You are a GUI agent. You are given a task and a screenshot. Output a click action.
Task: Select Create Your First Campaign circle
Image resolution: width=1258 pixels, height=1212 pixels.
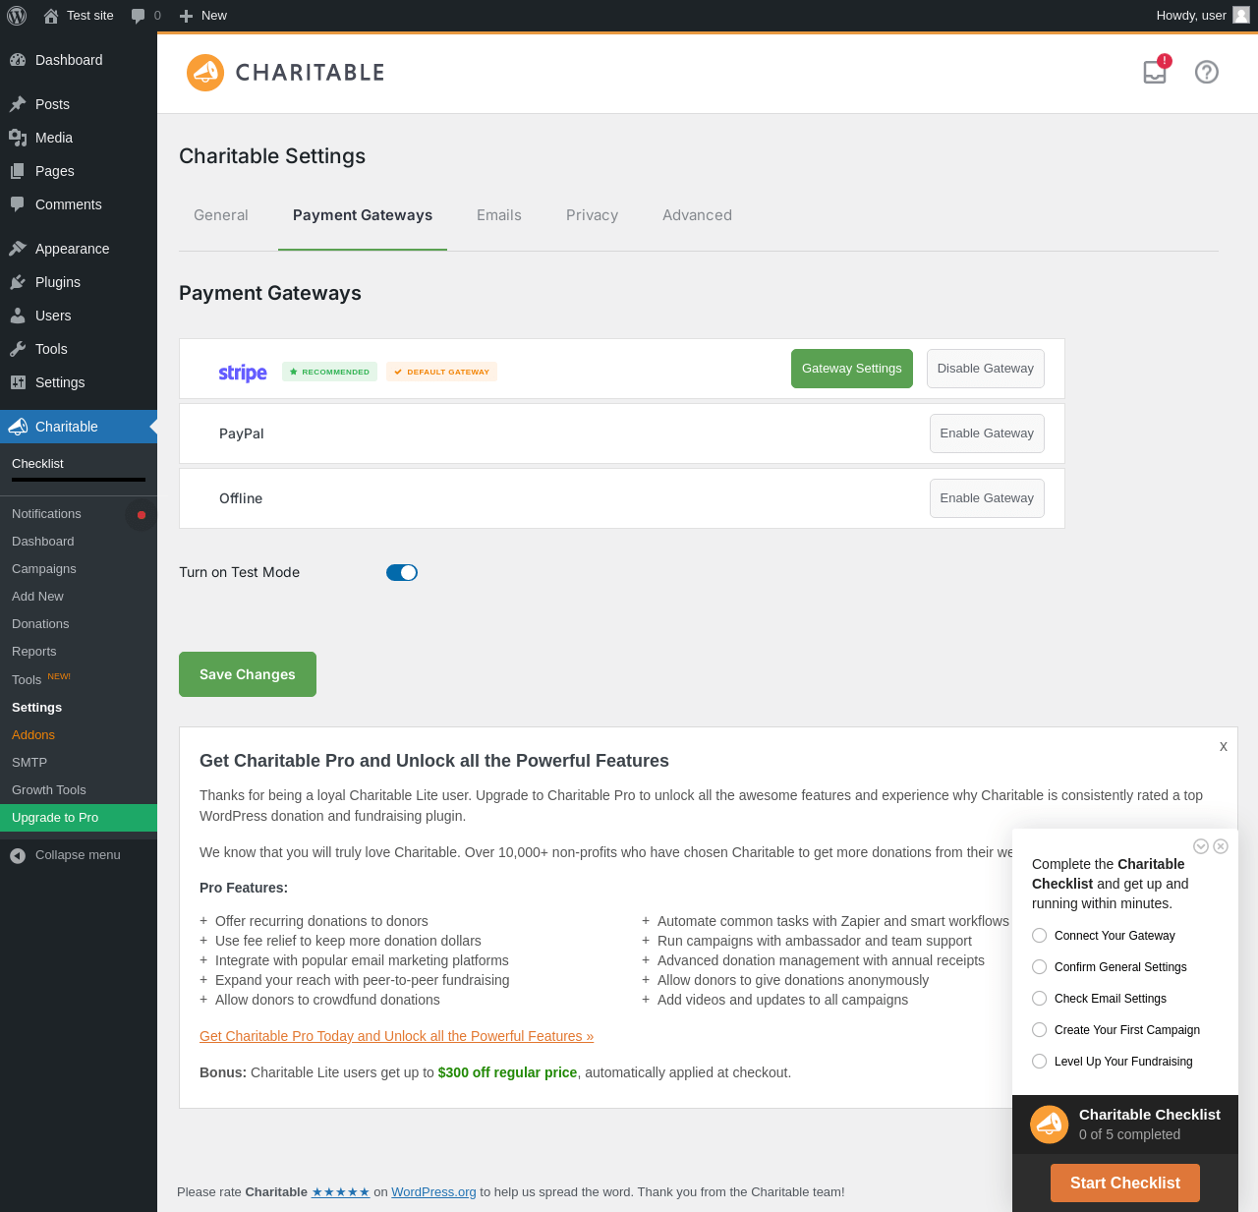pyautogui.click(x=1039, y=1030)
